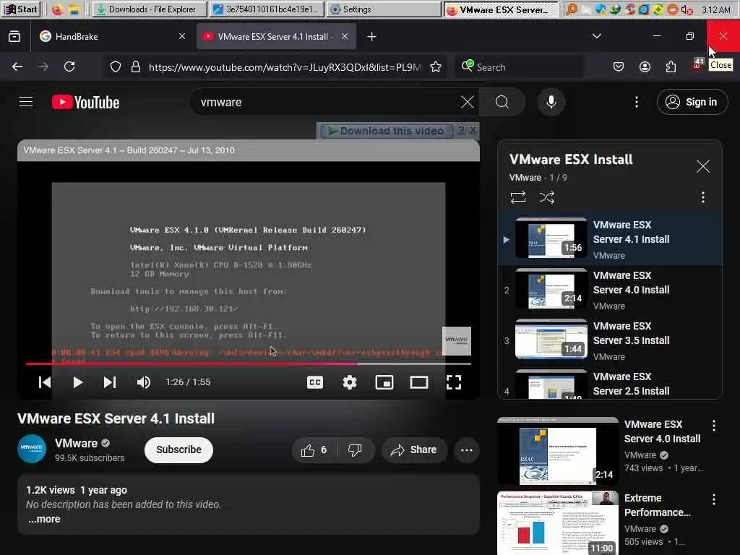740x555 pixels.
Task: Seek on the red video progress bar
Action: tap(249, 364)
